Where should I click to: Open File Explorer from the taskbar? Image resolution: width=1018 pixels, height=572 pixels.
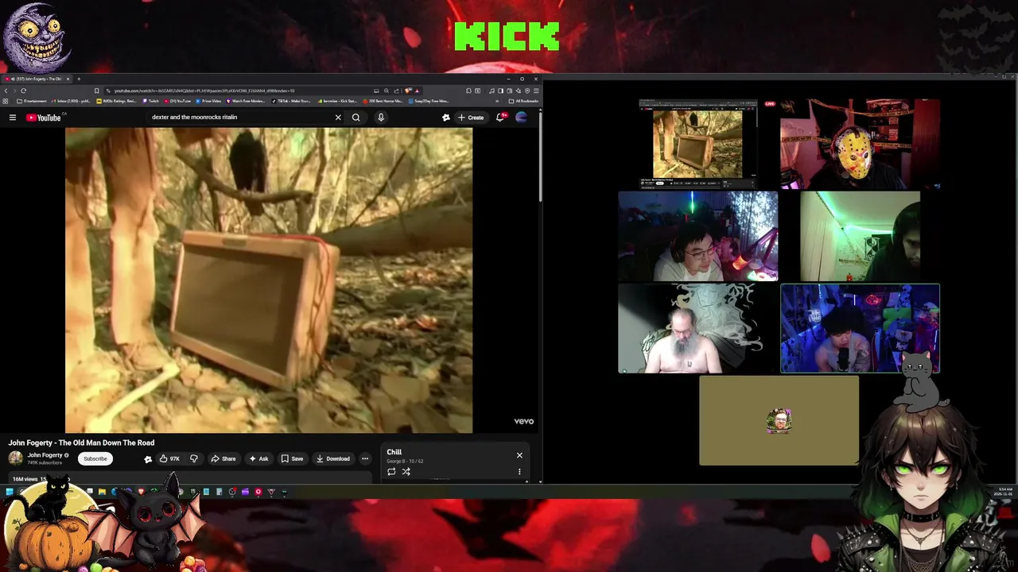point(102,492)
